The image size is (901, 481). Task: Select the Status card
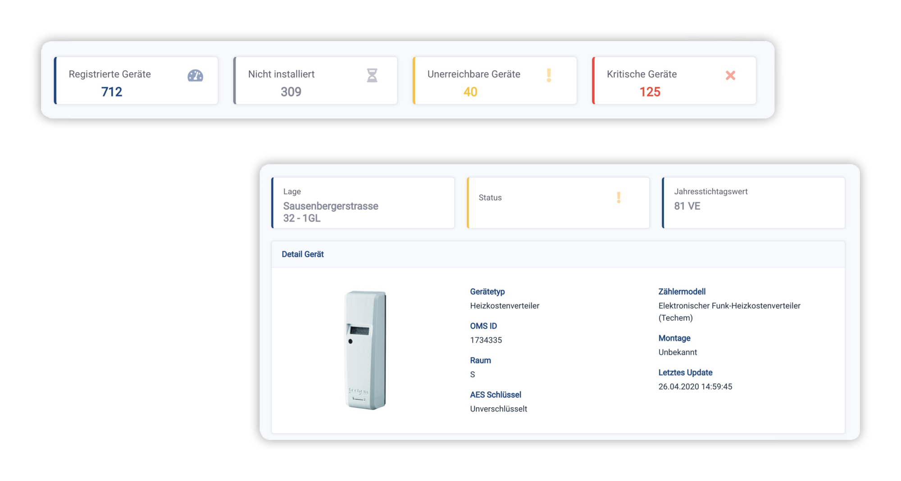click(558, 203)
